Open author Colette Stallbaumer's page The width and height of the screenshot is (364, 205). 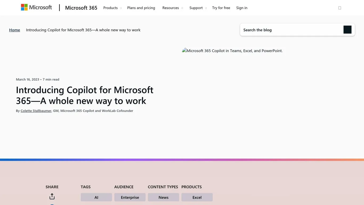36,111
